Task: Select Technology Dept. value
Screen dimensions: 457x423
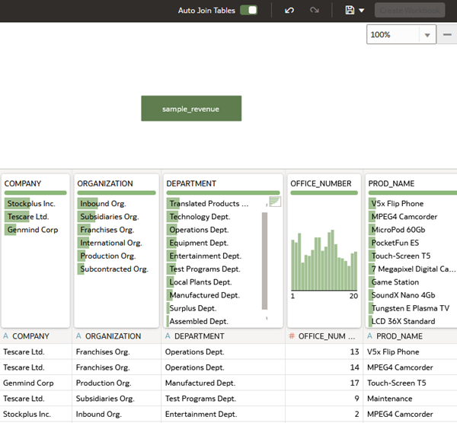Action: (200, 217)
